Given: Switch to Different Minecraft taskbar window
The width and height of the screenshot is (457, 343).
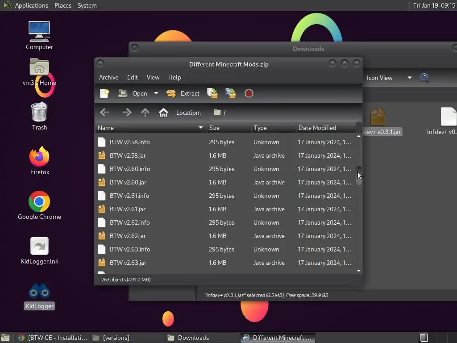Looking at the screenshot, I should point(278,338).
